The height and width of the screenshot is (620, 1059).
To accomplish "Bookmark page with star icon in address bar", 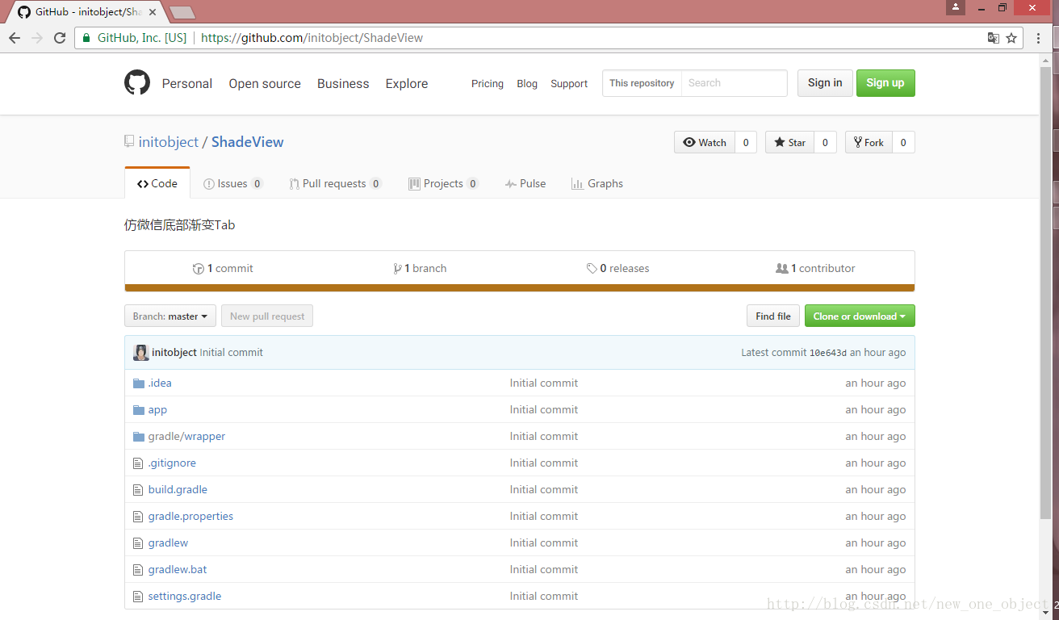I will click(1012, 38).
